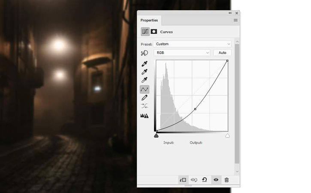This screenshot has height=193, width=311.
Task: Select the edit points curve tool
Action: pos(145,89)
